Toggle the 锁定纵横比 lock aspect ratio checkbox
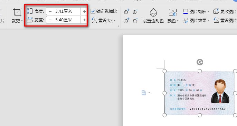This screenshot has width=237, height=126. [93, 11]
